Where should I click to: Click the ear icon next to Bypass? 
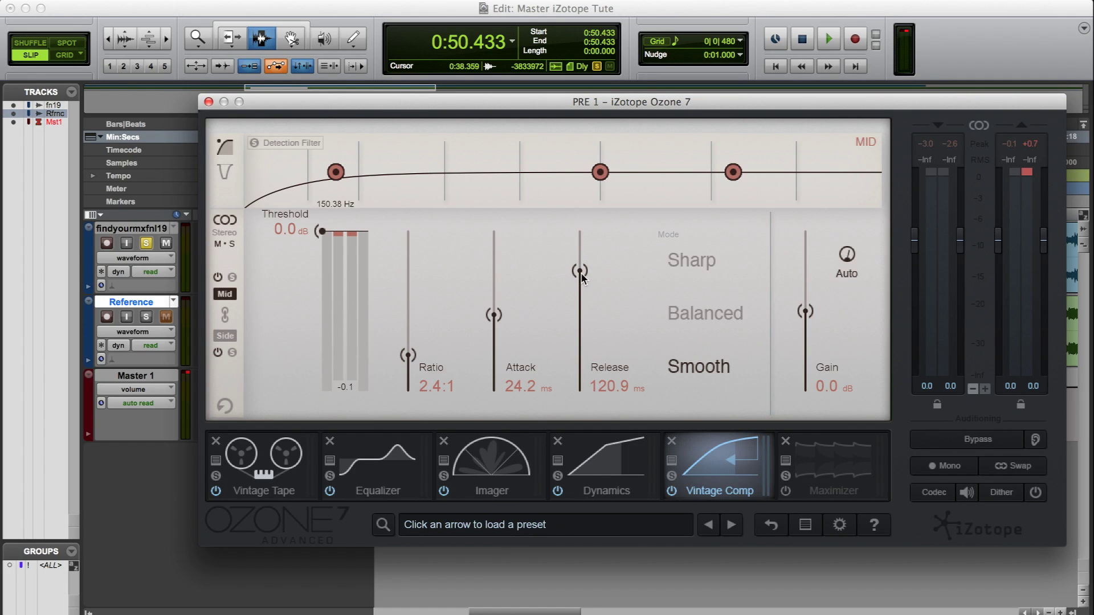[1035, 439]
